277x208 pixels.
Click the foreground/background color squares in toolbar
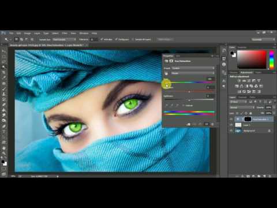[x=4, y=163]
